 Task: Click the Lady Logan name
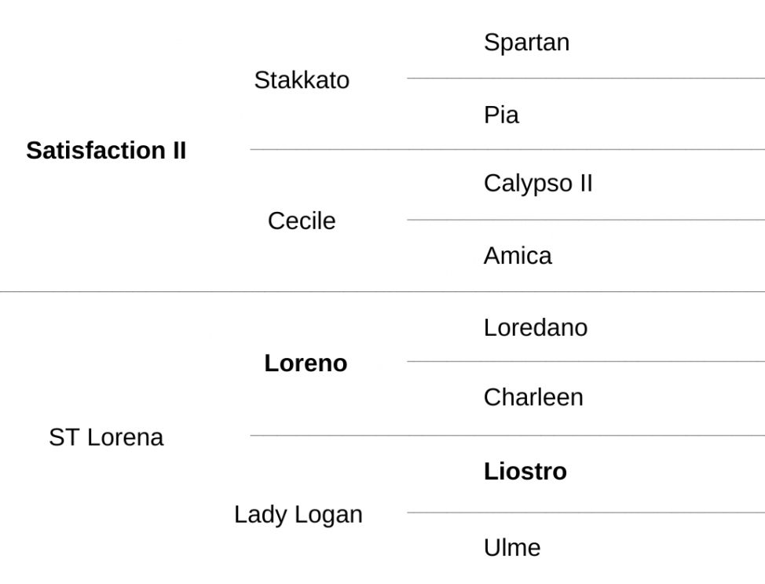[x=298, y=515]
